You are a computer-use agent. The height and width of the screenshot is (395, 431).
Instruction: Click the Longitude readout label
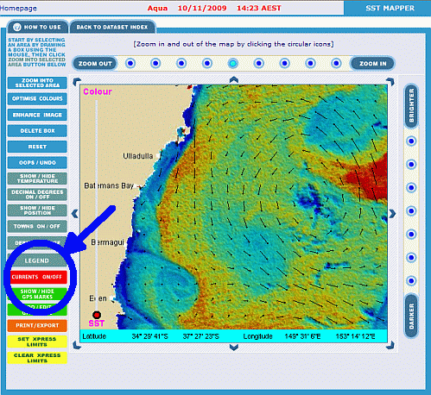pyautogui.click(x=257, y=336)
